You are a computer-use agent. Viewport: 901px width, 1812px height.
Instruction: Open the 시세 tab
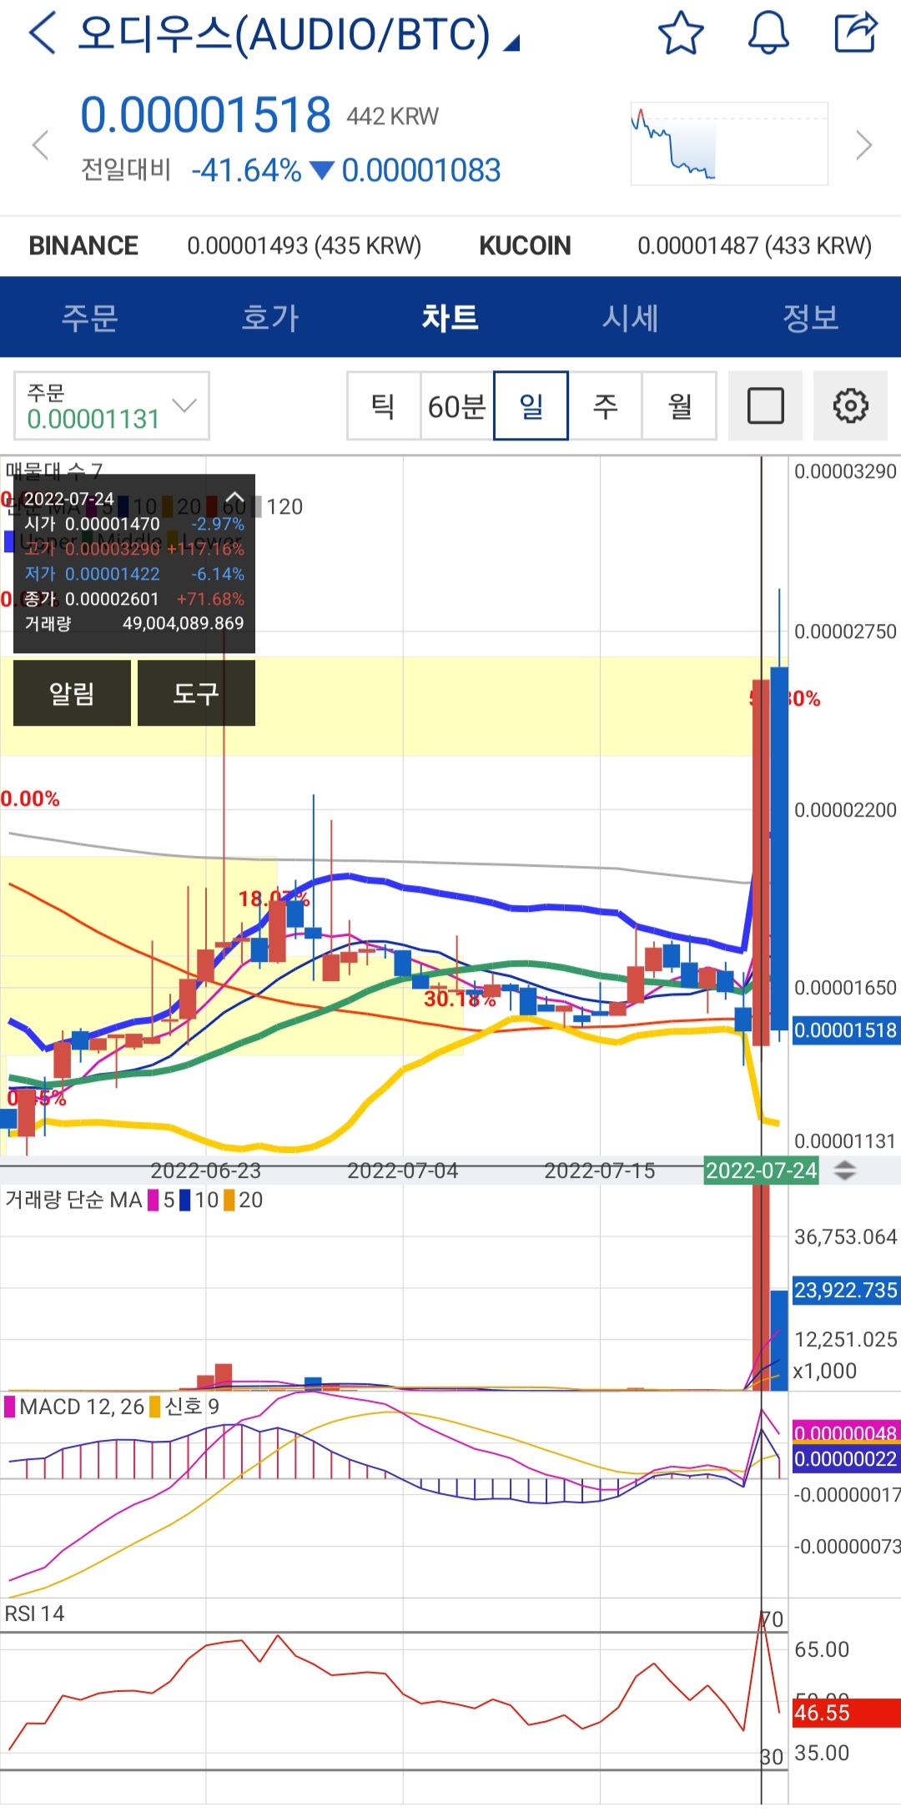631,317
